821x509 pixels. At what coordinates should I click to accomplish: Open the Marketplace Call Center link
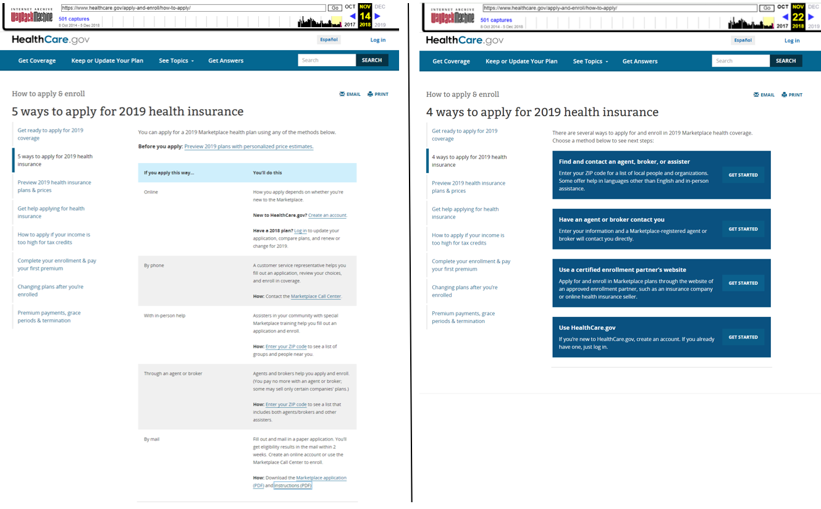click(316, 297)
